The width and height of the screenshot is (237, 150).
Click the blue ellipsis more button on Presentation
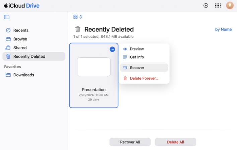tap(112, 49)
